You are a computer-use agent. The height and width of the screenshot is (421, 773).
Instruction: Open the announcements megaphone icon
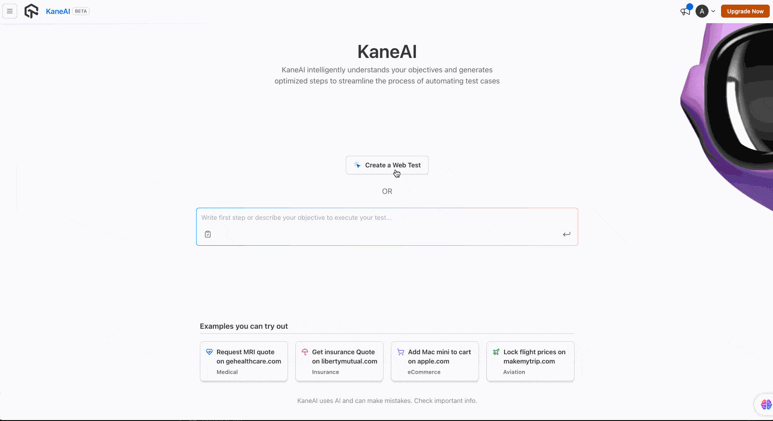[685, 12]
